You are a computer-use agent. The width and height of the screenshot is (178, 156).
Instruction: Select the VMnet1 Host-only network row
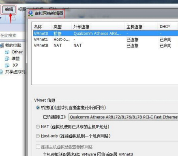pos(105,40)
